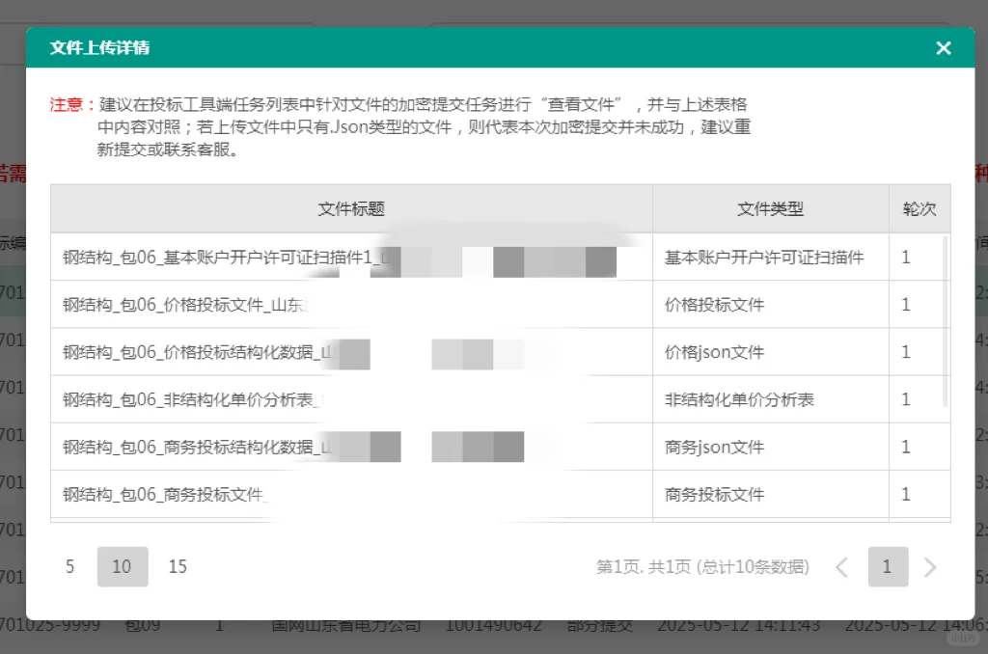
Task: Set page size to 5 items
Action: (70, 567)
